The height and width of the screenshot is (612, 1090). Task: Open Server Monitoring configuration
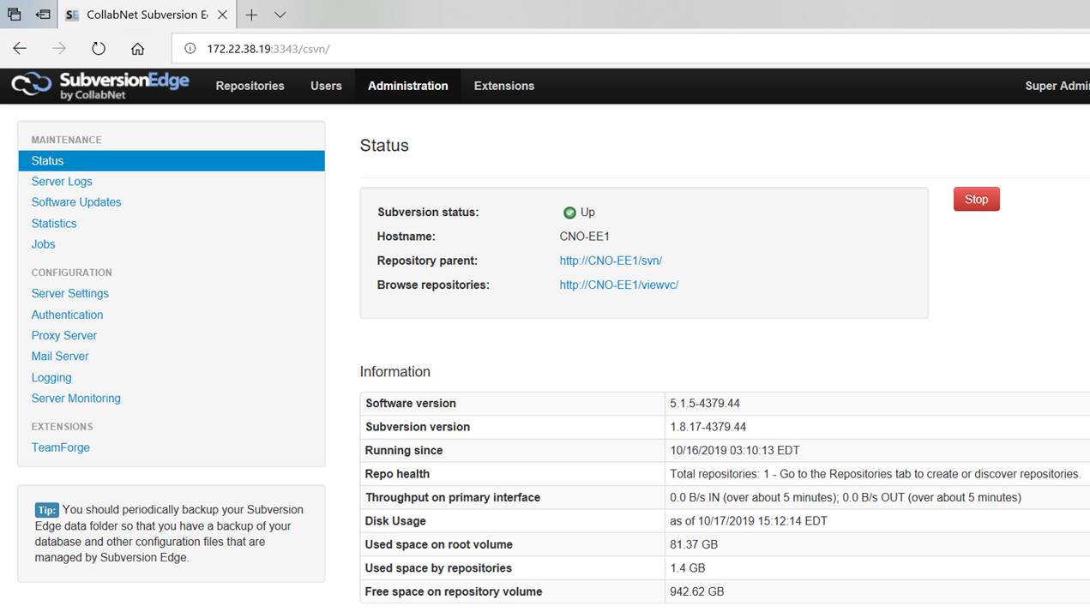click(76, 399)
